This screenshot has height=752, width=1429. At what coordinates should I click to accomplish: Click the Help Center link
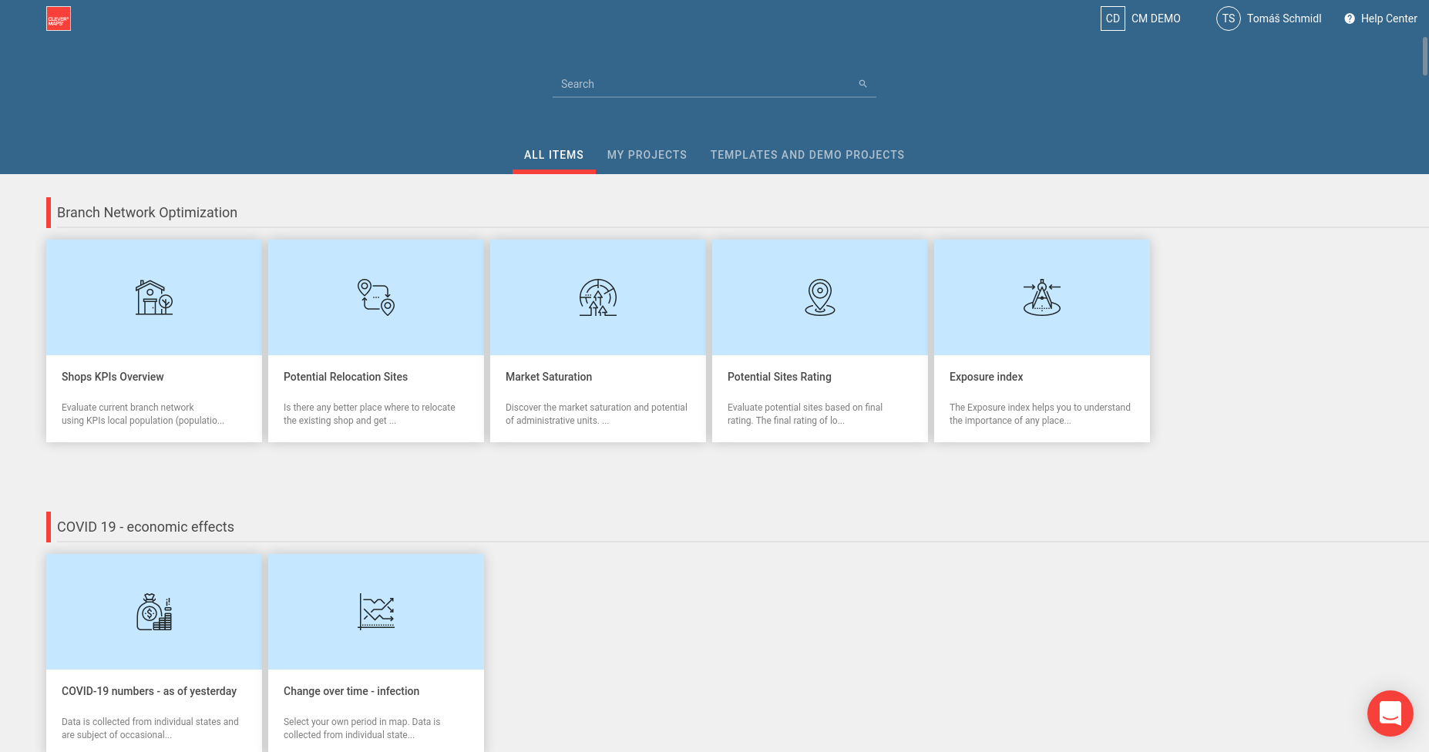pos(1388,18)
